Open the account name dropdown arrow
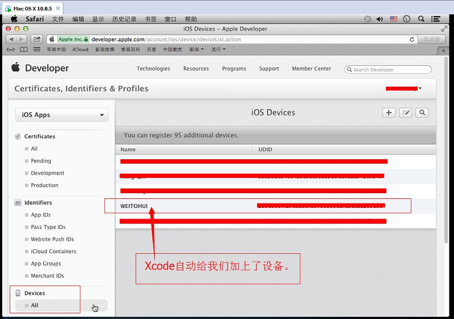This screenshot has width=454, height=319. click(420, 88)
